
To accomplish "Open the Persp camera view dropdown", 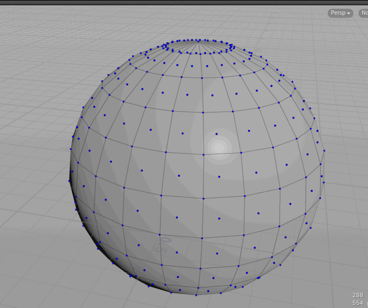I will click(x=340, y=13).
